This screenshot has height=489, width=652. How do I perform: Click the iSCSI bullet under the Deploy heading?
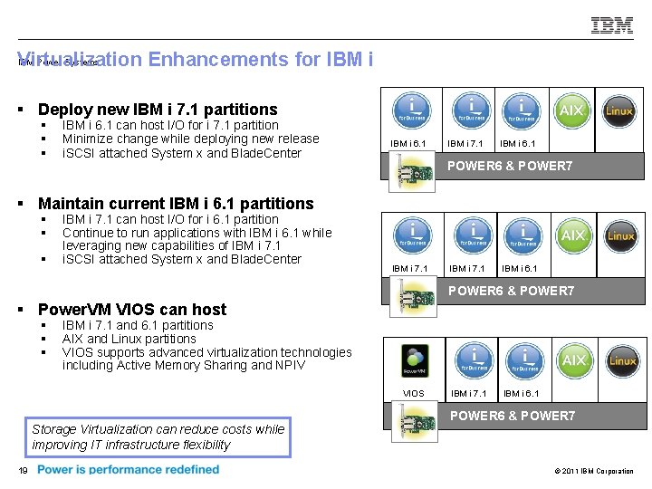(x=182, y=153)
